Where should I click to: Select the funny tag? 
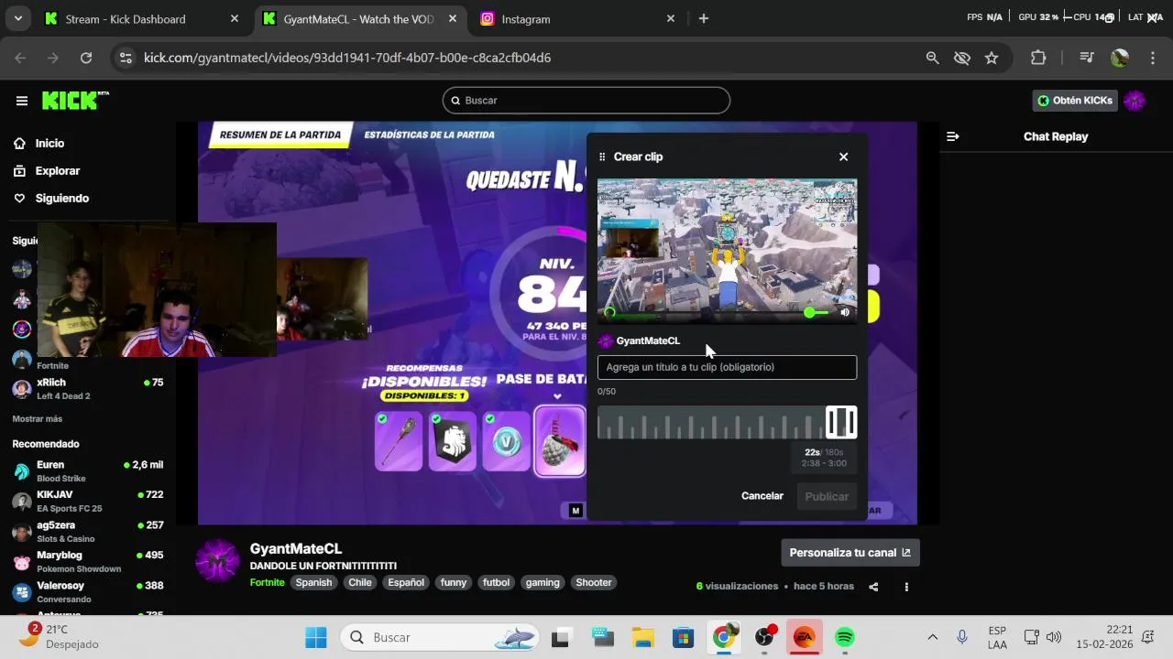coord(454,583)
